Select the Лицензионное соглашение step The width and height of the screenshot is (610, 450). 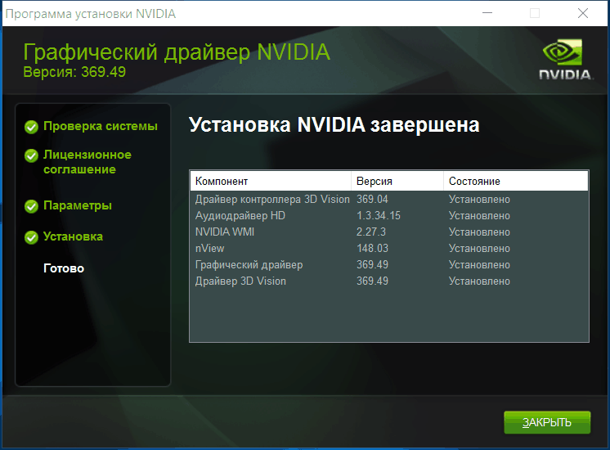coord(87,162)
